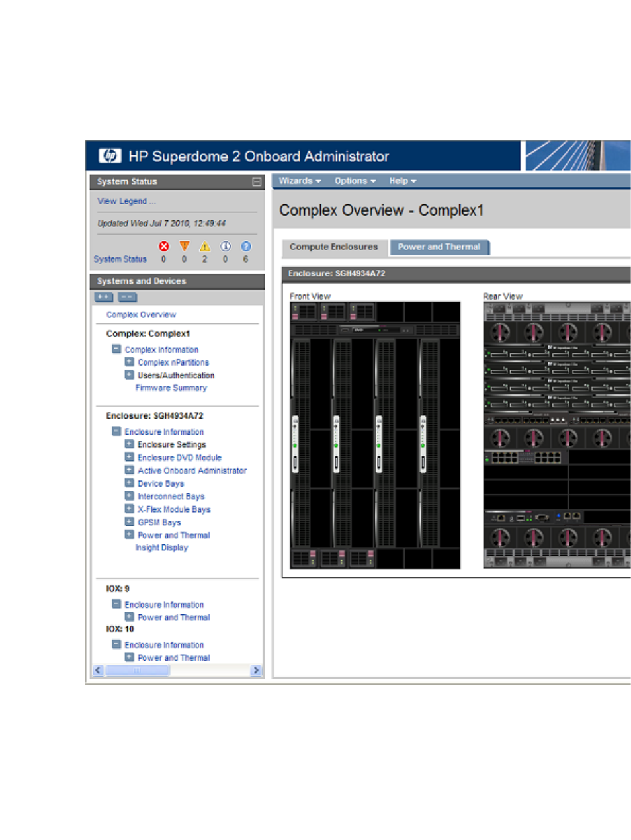Open the Insight Display link
The width and height of the screenshot is (631, 840).
[161, 548]
